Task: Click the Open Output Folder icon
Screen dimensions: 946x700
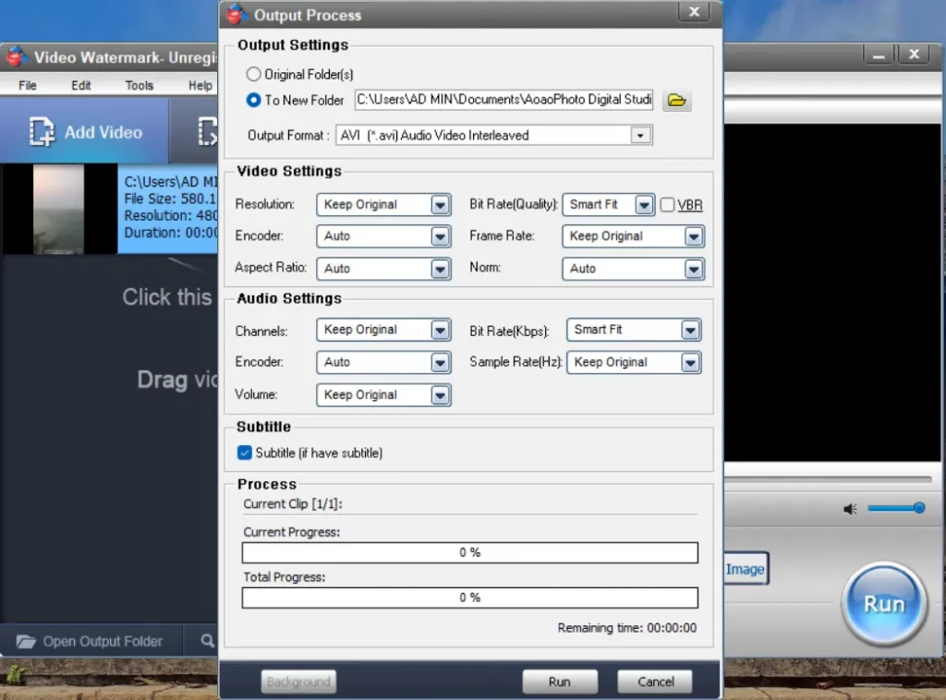Action: 26,641
